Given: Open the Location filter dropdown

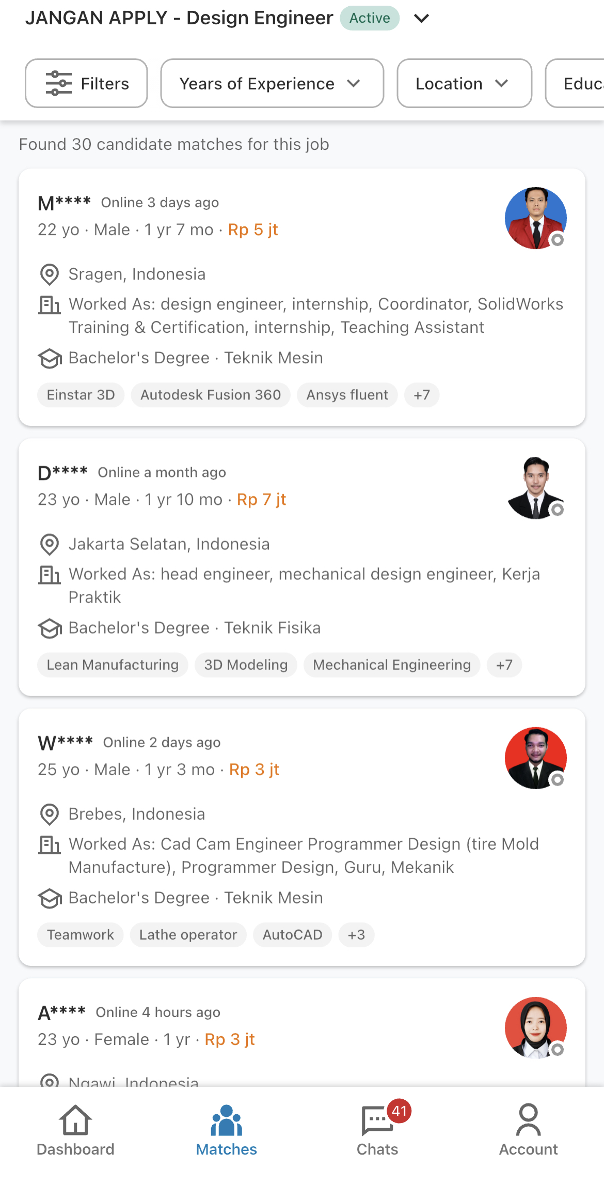Looking at the screenshot, I should click(463, 83).
